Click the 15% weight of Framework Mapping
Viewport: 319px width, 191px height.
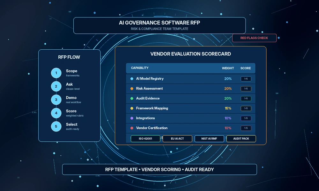[228, 108]
